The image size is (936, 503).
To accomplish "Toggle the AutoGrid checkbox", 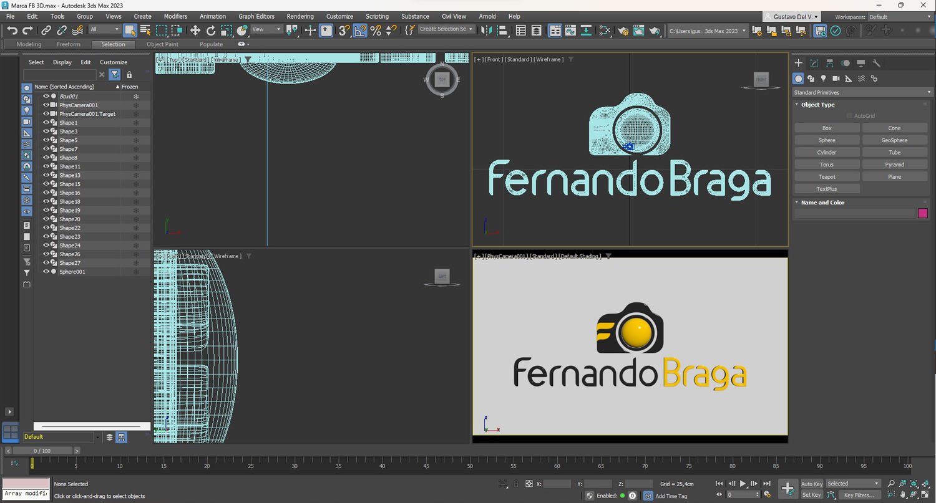I will click(x=849, y=116).
